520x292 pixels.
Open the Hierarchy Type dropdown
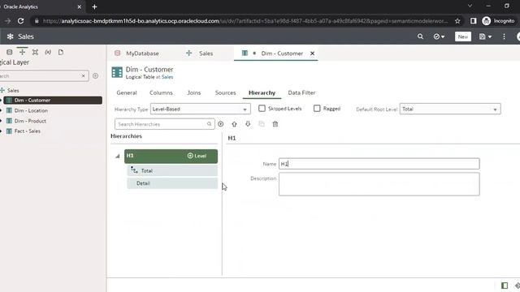coord(201,109)
